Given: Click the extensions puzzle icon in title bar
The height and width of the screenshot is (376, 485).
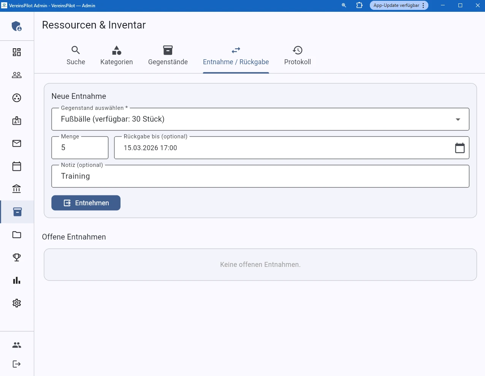Looking at the screenshot, I should [x=359, y=5].
